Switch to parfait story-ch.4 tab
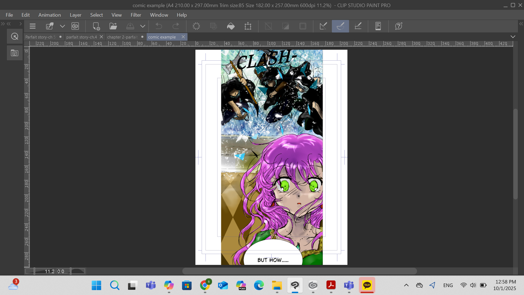Image resolution: width=524 pixels, height=295 pixels. [81, 37]
